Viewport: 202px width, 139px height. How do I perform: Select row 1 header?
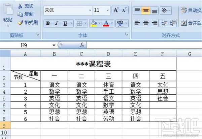click(x=5, y=64)
